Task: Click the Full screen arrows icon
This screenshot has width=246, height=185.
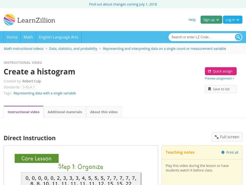Action: (x=216, y=137)
